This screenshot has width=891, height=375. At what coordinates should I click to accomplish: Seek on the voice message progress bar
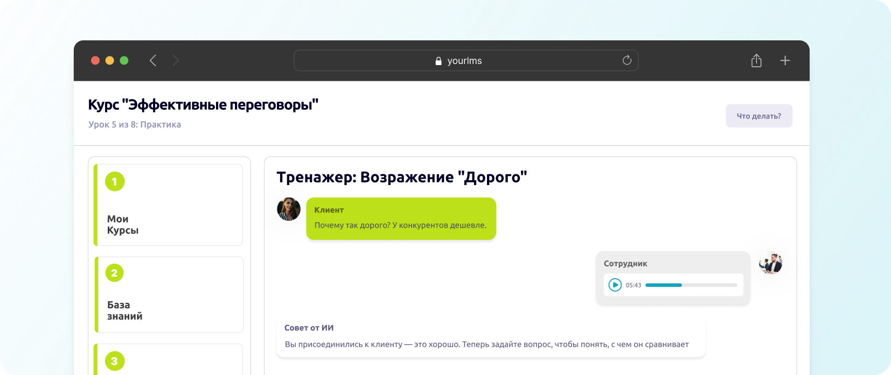tap(691, 285)
